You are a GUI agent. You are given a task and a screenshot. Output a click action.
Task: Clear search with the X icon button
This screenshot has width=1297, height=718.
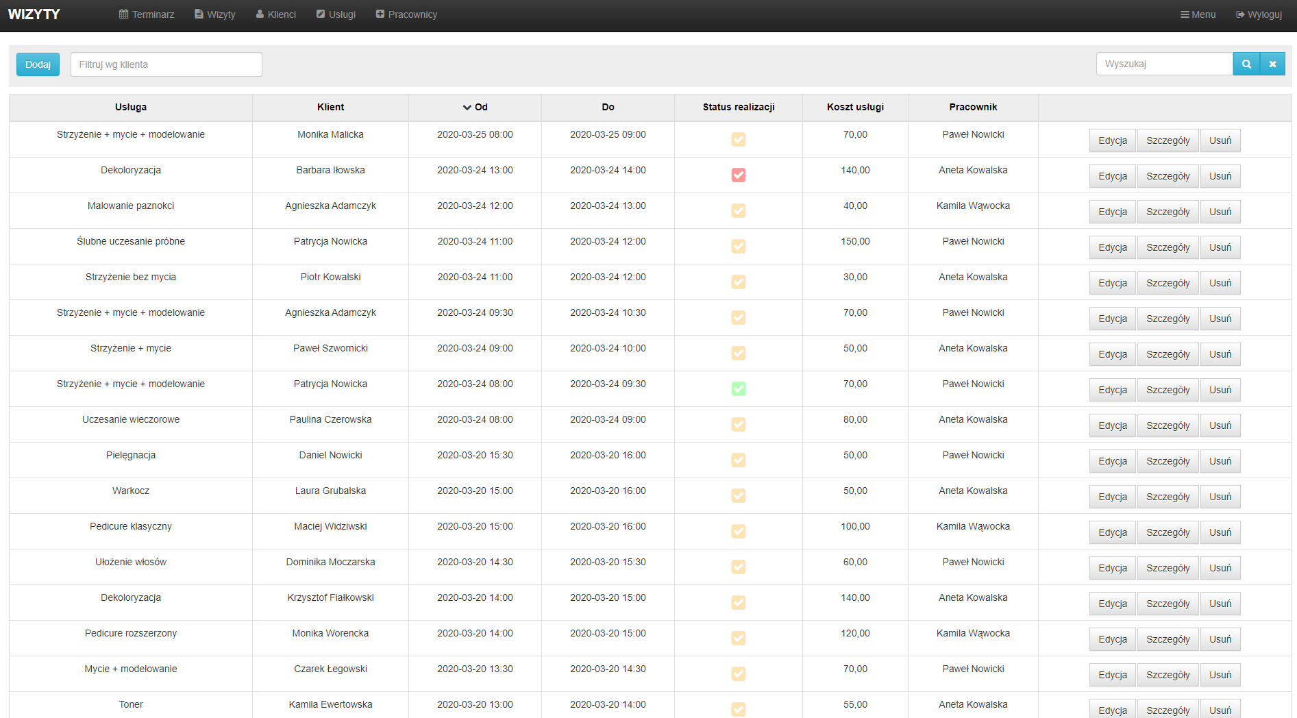coord(1272,64)
